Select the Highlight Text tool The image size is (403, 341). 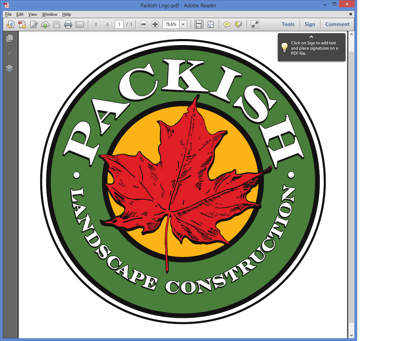[x=239, y=24]
